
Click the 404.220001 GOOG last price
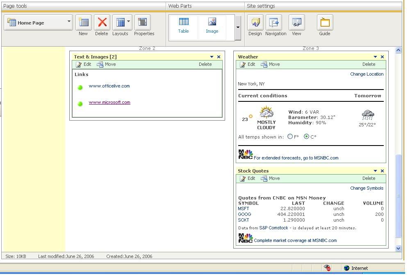click(x=291, y=214)
